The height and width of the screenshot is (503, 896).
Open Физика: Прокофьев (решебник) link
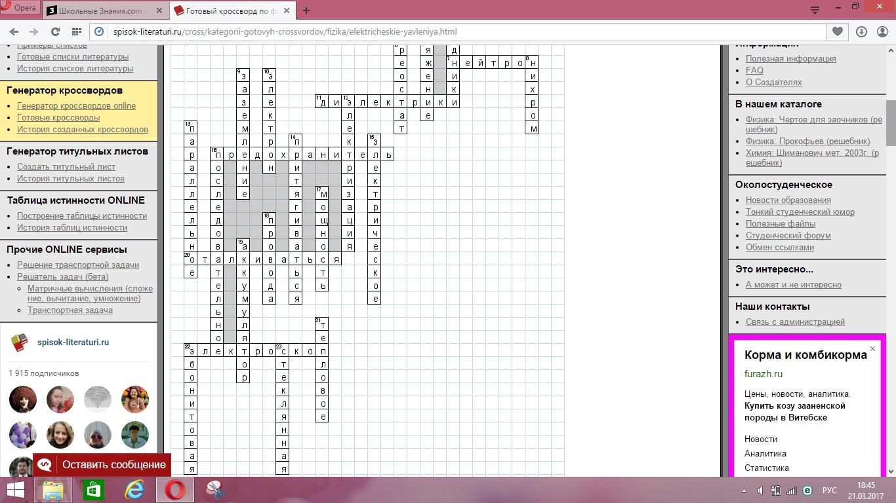click(808, 141)
